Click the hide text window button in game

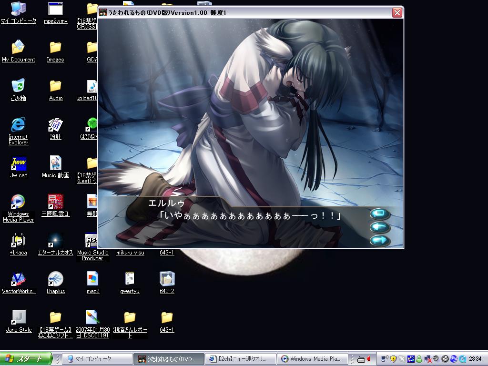tap(380, 214)
